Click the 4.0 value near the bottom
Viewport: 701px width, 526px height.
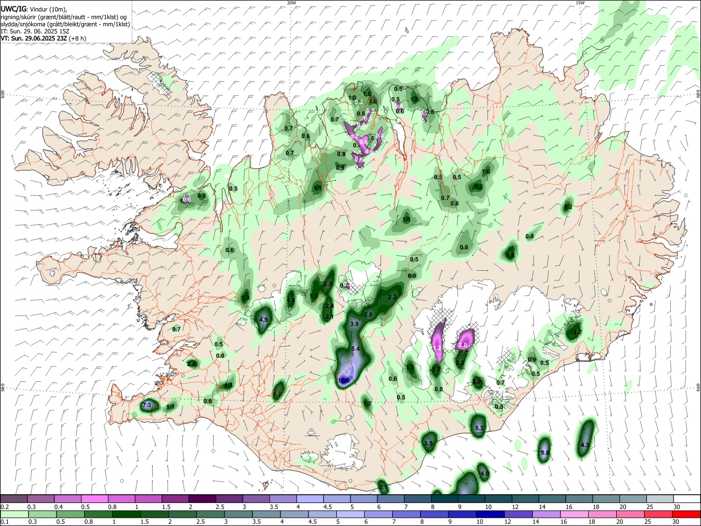484,473
